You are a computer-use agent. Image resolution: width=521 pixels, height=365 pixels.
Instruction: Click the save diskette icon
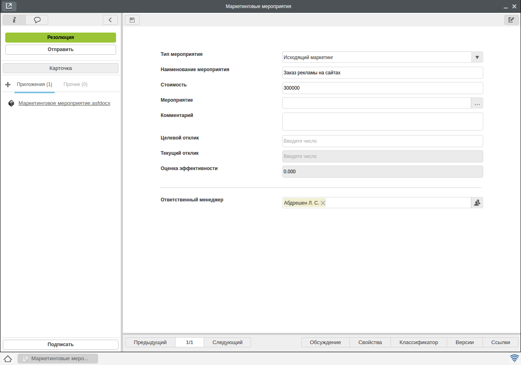click(132, 20)
